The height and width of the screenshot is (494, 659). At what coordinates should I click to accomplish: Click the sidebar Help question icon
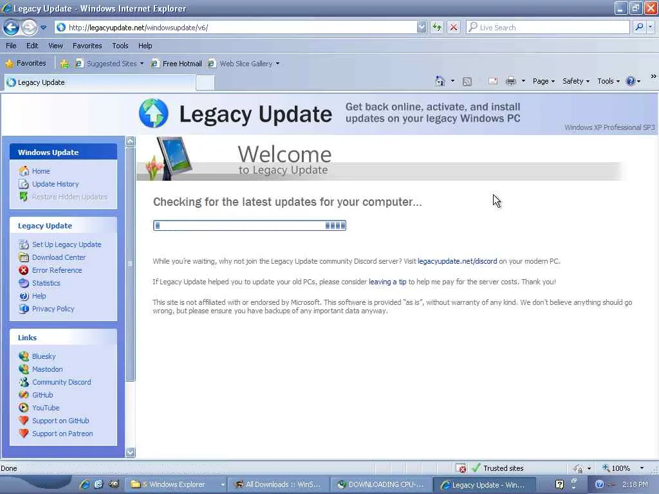pyautogui.click(x=24, y=296)
